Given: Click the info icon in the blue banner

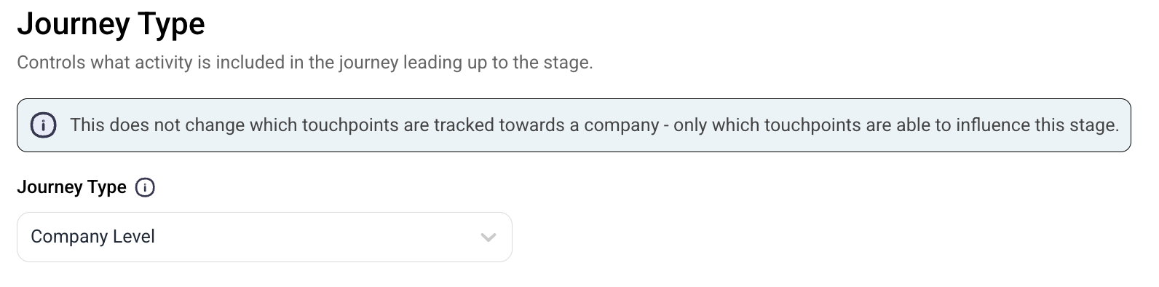Looking at the screenshot, I should [x=44, y=125].
